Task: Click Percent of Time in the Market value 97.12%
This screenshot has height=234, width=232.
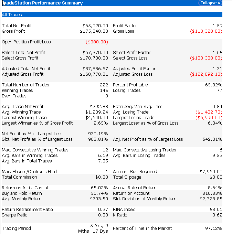Action: (x=214, y=228)
